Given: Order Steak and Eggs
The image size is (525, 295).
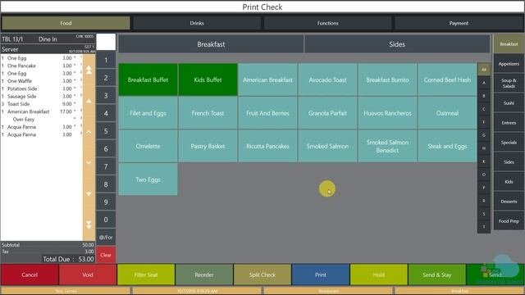Looking at the screenshot, I should coord(447,146).
